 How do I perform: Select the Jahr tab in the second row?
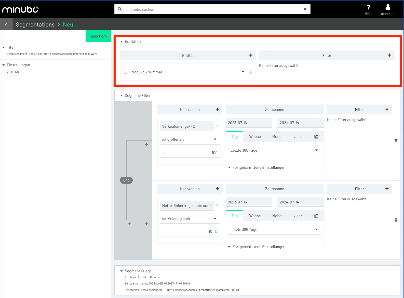point(298,216)
